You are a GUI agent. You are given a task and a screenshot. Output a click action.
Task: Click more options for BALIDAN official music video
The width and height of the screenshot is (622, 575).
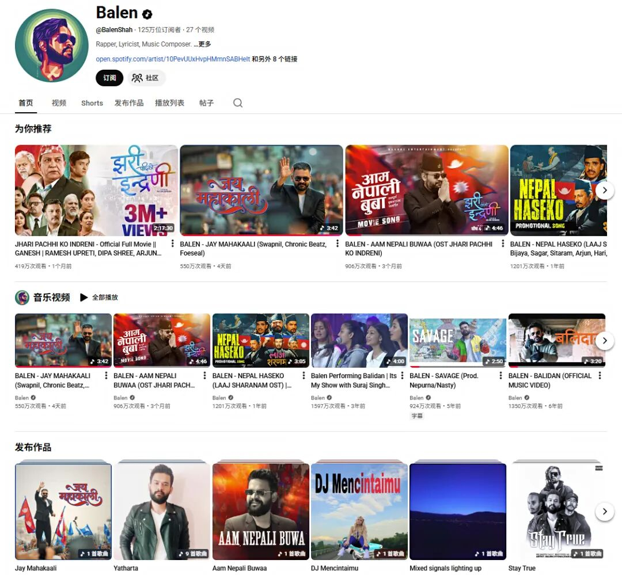coord(600,376)
